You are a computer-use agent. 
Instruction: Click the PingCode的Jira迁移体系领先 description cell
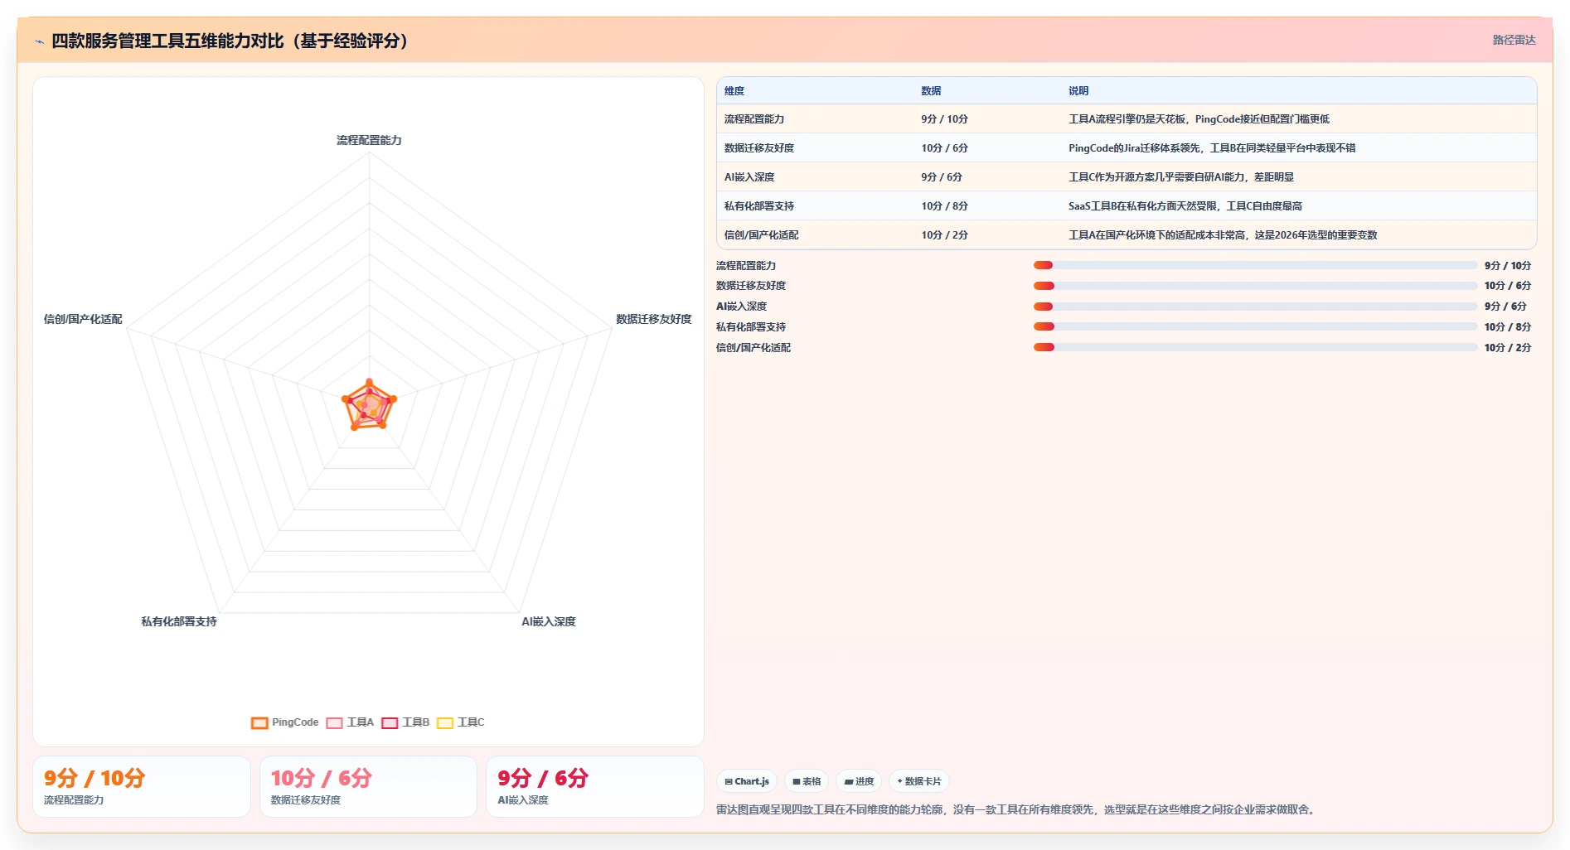pos(1212,148)
